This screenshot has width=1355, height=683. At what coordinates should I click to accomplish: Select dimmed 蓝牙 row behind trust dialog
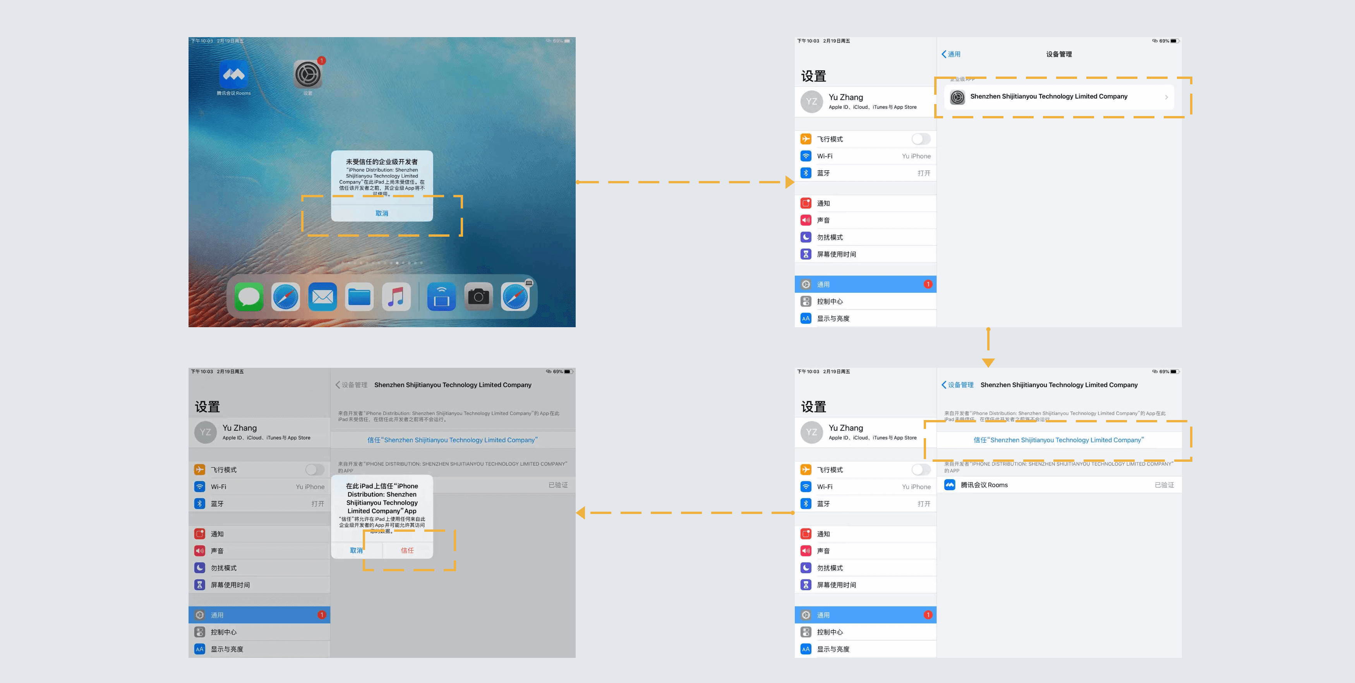[259, 503]
